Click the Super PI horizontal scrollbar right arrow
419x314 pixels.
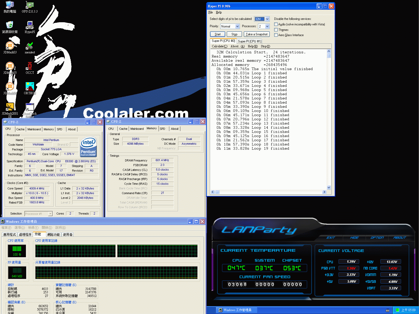pyautogui.click(x=324, y=192)
